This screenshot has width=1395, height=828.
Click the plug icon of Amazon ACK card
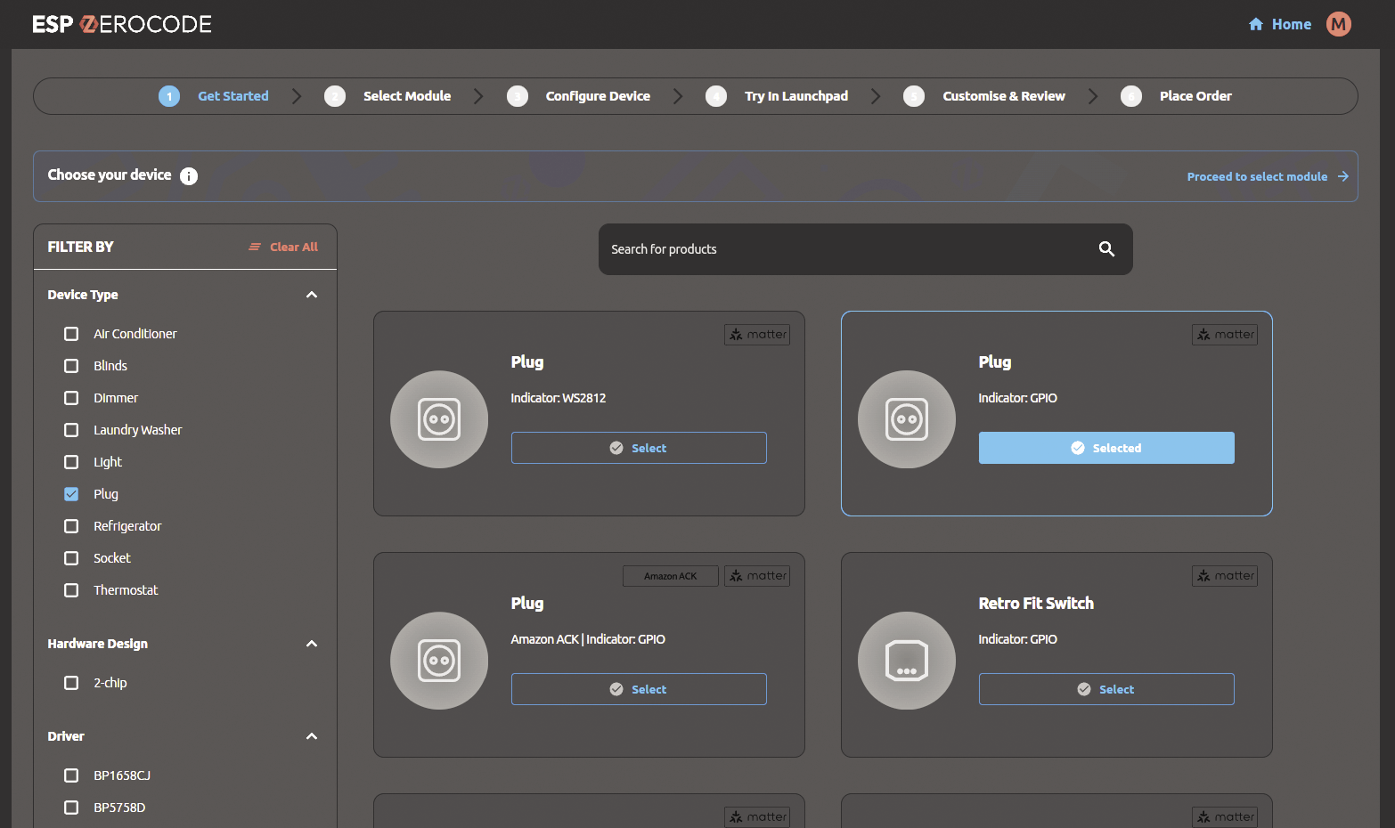[x=439, y=661]
